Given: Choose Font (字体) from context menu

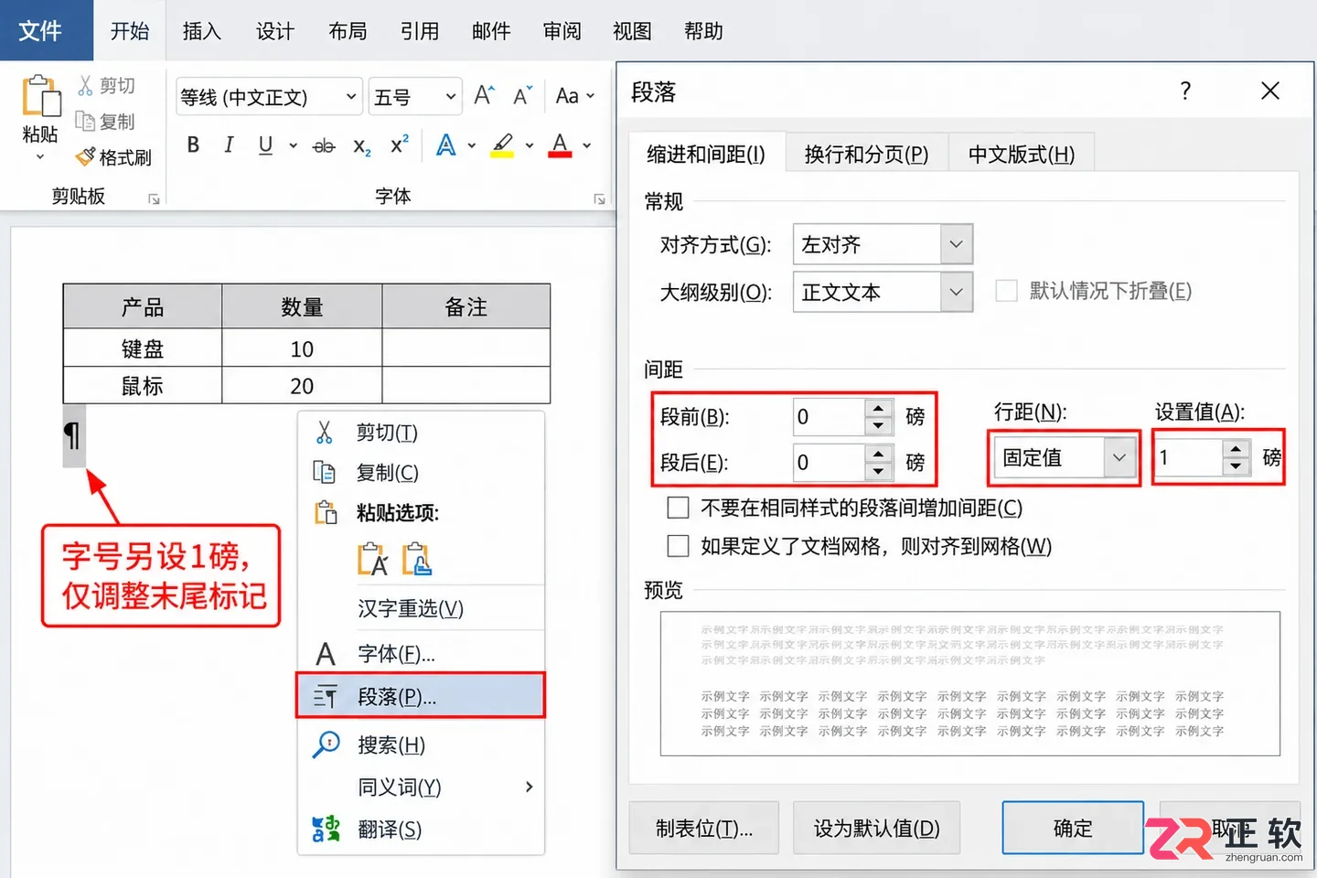Looking at the screenshot, I should (x=421, y=654).
